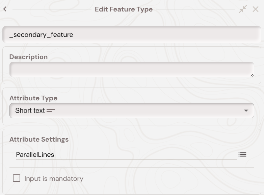Open the list icon beside ParallelLines
This screenshot has height=195, width=264.
[x=242, y=154]
